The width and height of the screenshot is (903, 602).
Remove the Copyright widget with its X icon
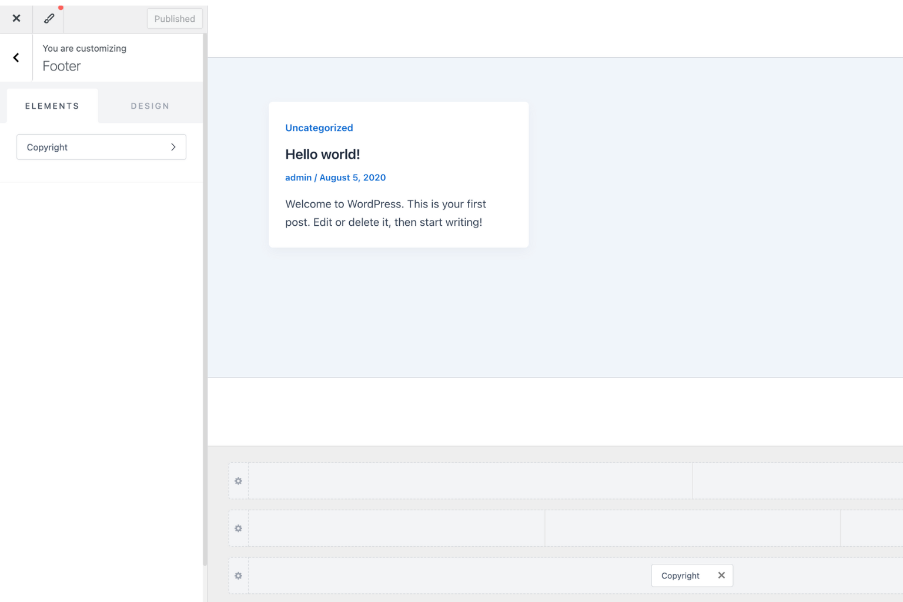point(721,575)
